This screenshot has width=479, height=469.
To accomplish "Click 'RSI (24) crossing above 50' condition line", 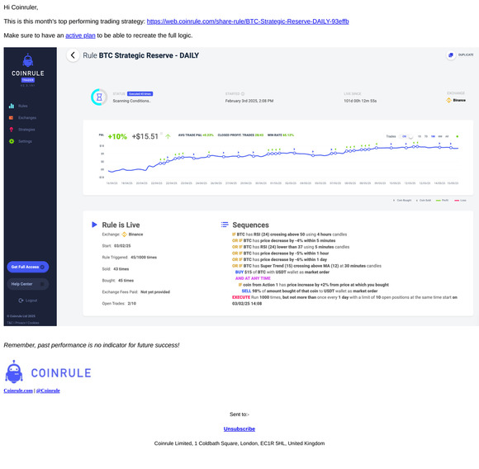I will [289, 234].
